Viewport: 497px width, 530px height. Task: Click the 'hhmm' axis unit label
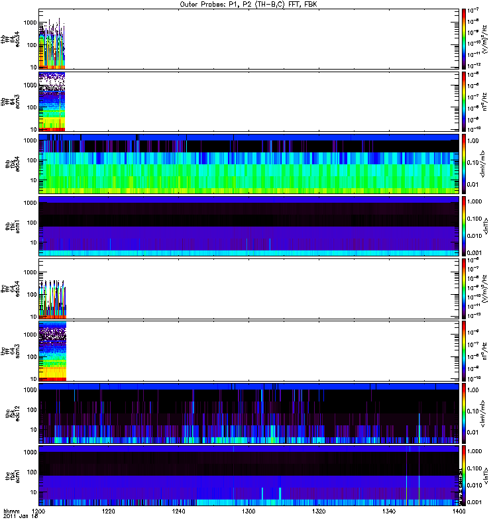(11, 511)
